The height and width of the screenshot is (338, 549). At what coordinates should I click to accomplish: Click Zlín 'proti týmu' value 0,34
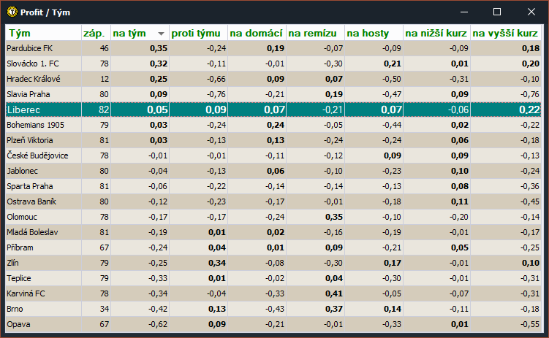(217, 263)
